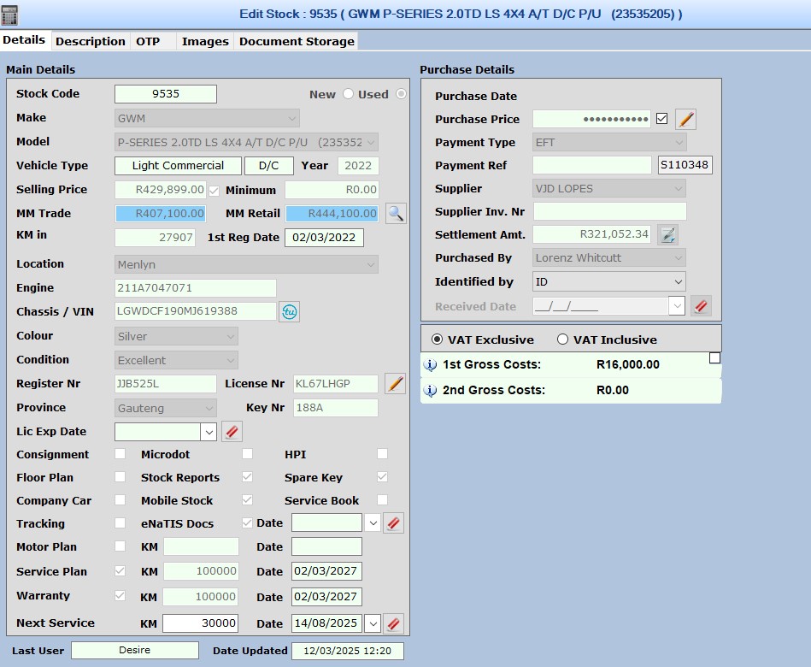811x667 pixels.
Task: Click the Purchase Price pencil edit icon
Action: tap(685, 120)
